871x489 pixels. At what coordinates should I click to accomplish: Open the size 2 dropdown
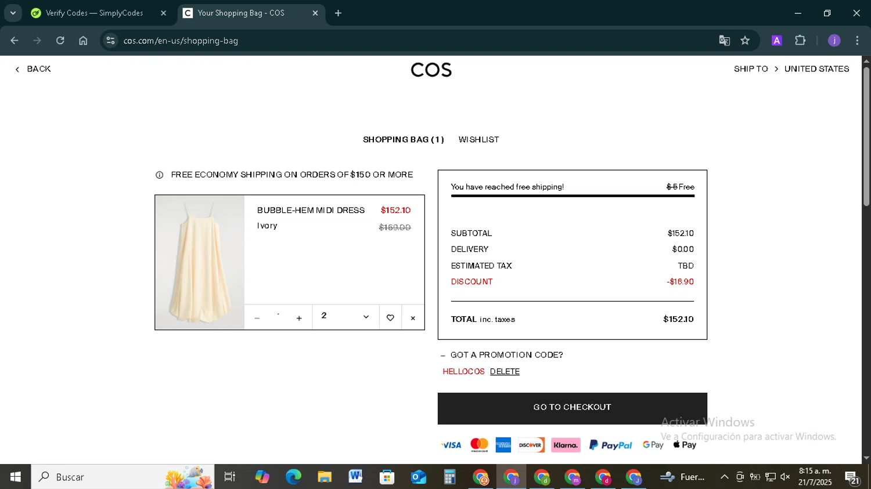[345, 317]
